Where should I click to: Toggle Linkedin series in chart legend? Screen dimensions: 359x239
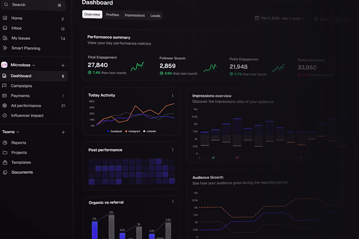point(149,131)
